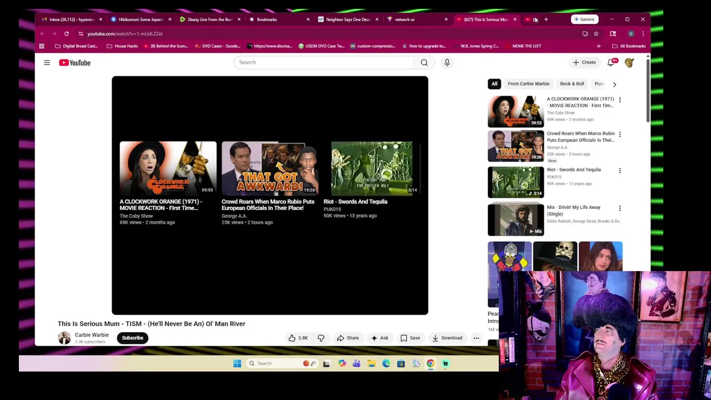The image size is (711, 400).
Task: Dislike the video with thumbs down
Action: tap(321, 338)
